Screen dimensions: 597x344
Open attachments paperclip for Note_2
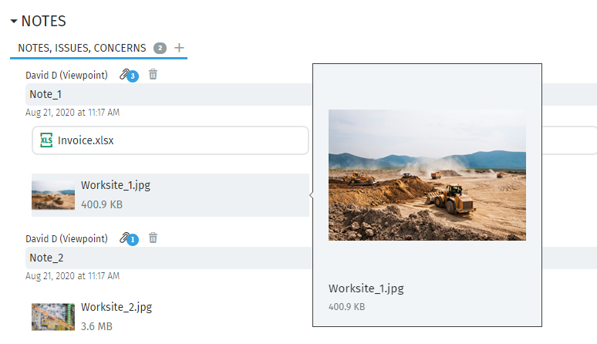click(124, 238)
